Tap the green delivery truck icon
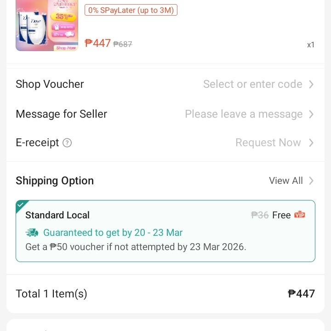331x331 pixels. (x=32, y=233)
